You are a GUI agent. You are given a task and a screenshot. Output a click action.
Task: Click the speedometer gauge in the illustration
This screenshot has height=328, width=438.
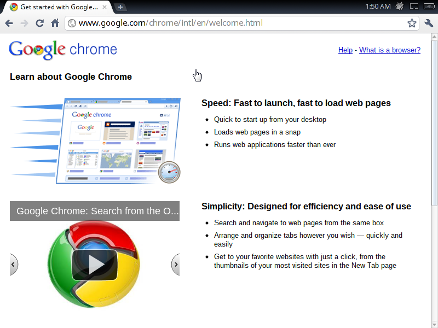(x=169, y=172)
